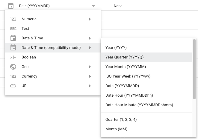Expand the Geo submenu arrow
Screen dimensions: 198x139
tap(90, 67)
